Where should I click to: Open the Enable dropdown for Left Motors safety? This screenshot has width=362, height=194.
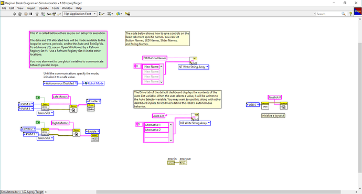[x=93, y=101]
